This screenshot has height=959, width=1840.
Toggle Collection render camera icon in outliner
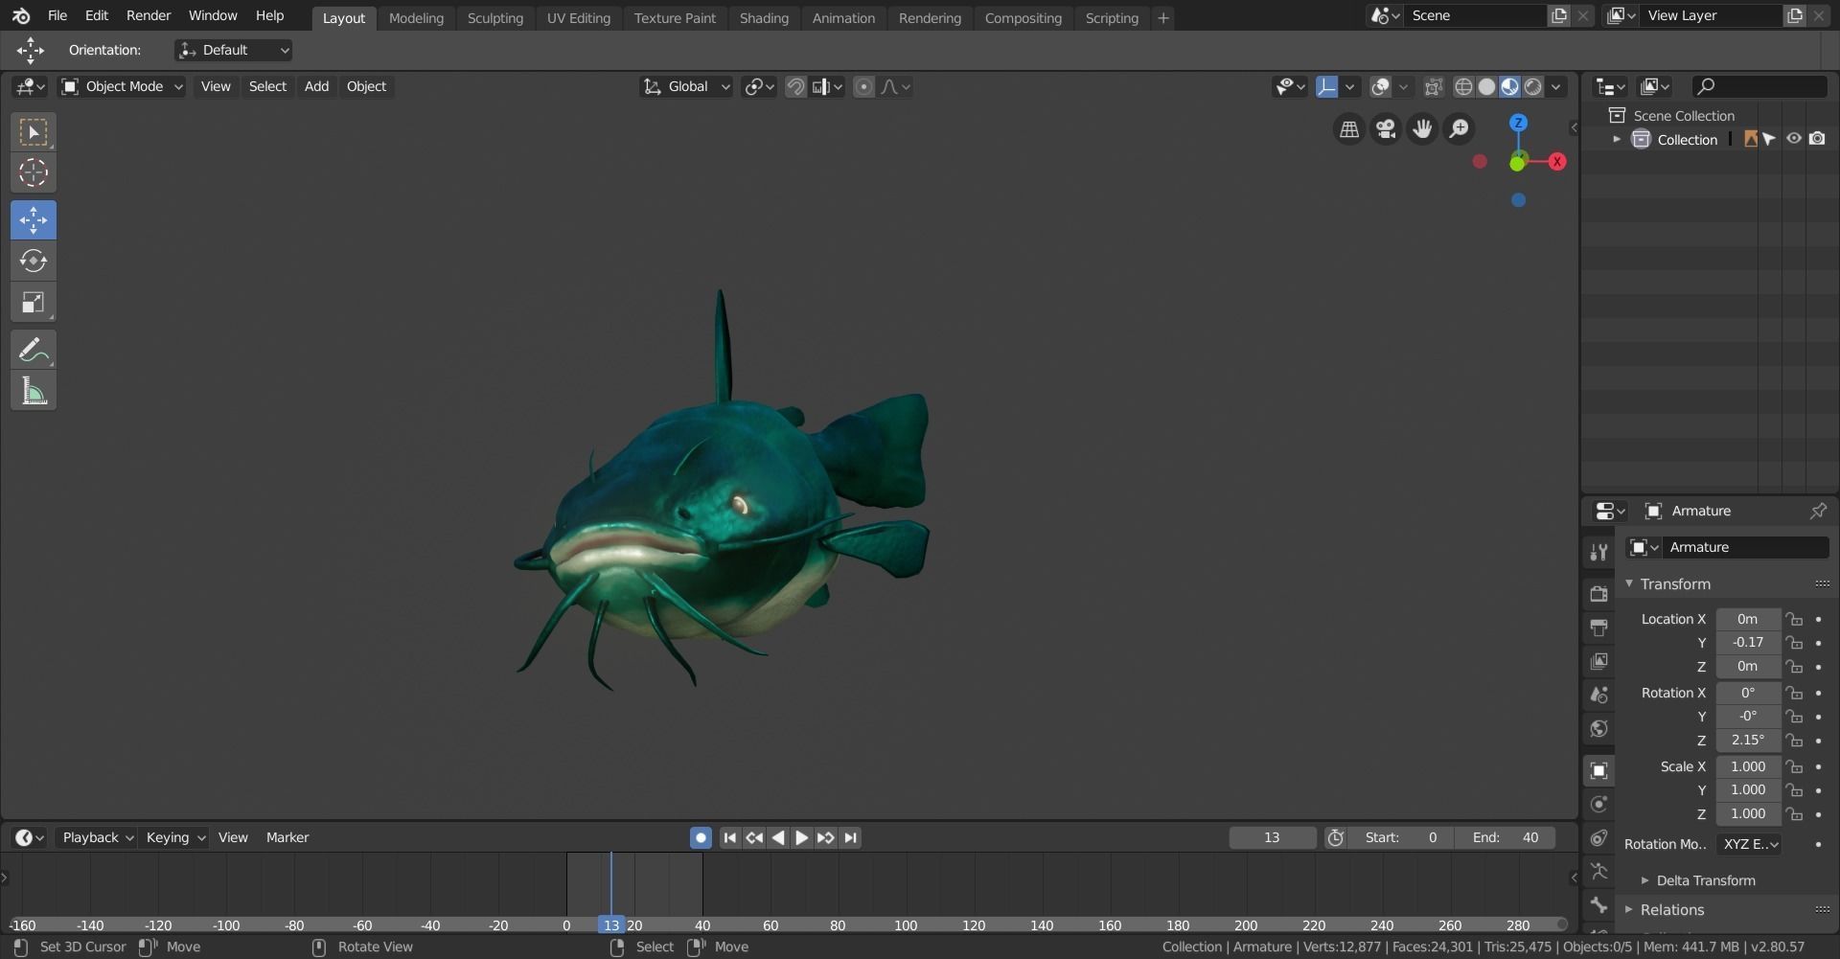point(1817,139)
